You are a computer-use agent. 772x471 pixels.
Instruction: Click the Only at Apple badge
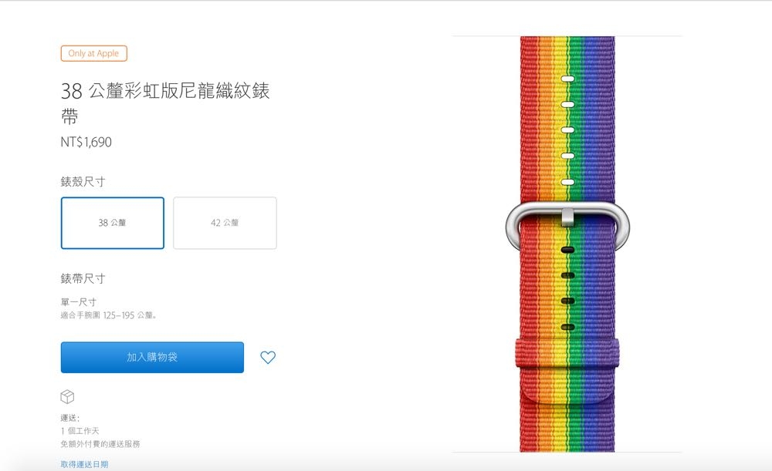[94, 53]
